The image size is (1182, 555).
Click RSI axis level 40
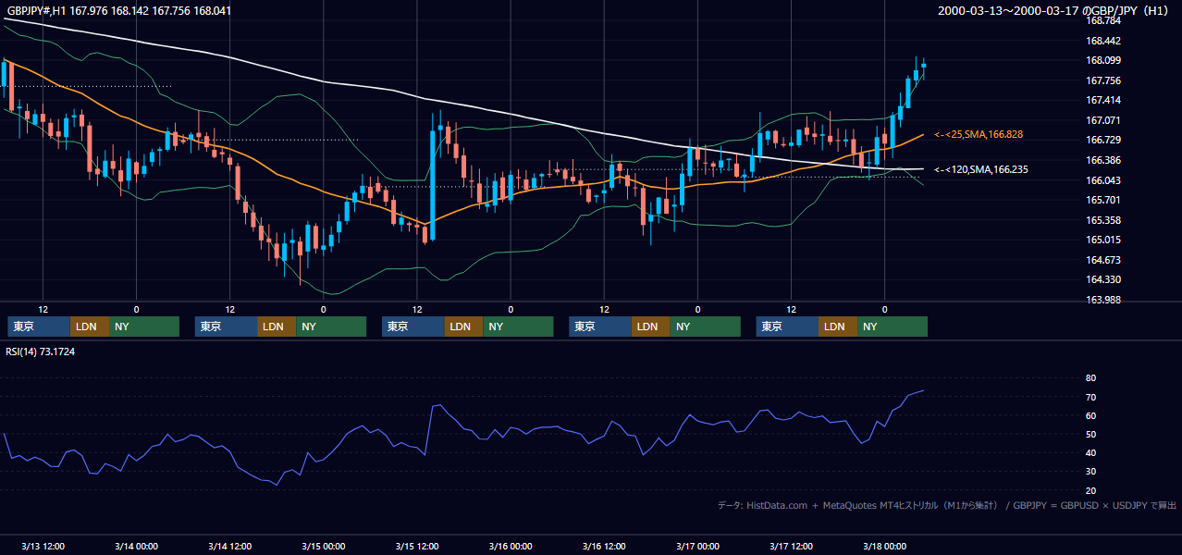tap(1091, 453)
